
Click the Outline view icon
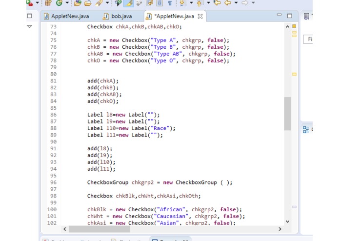(x=306, y=130)
